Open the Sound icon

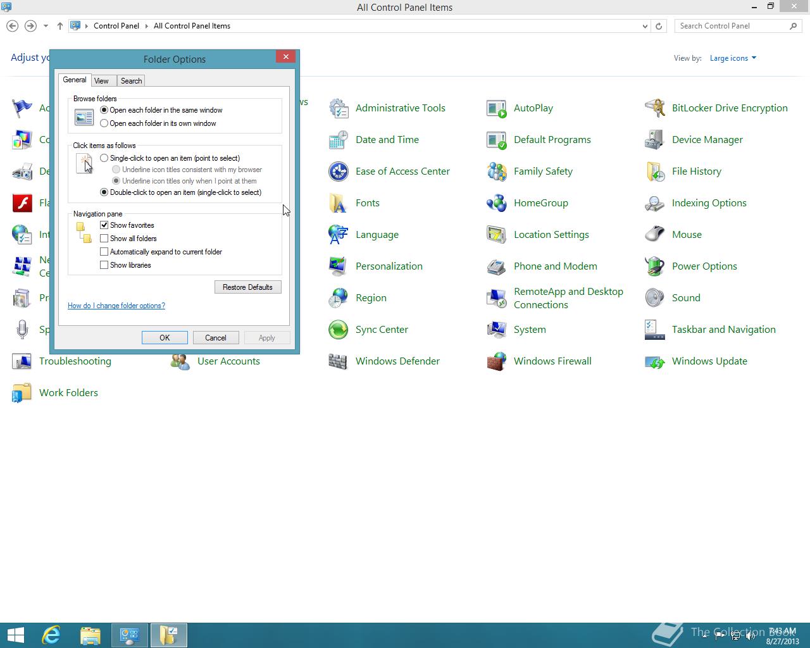(x=655, y=298)
